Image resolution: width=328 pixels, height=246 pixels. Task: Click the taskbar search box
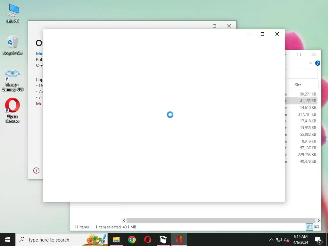[61, 240]
